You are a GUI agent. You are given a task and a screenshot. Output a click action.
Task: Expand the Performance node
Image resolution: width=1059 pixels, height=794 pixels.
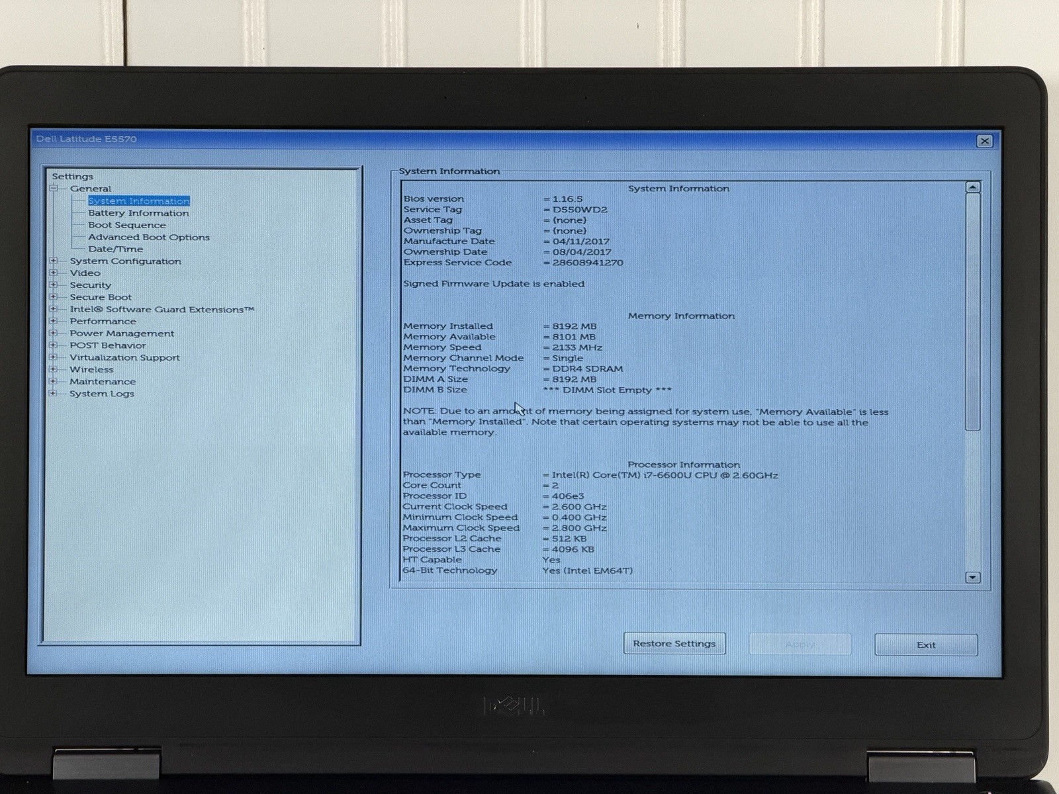(54, 321)
